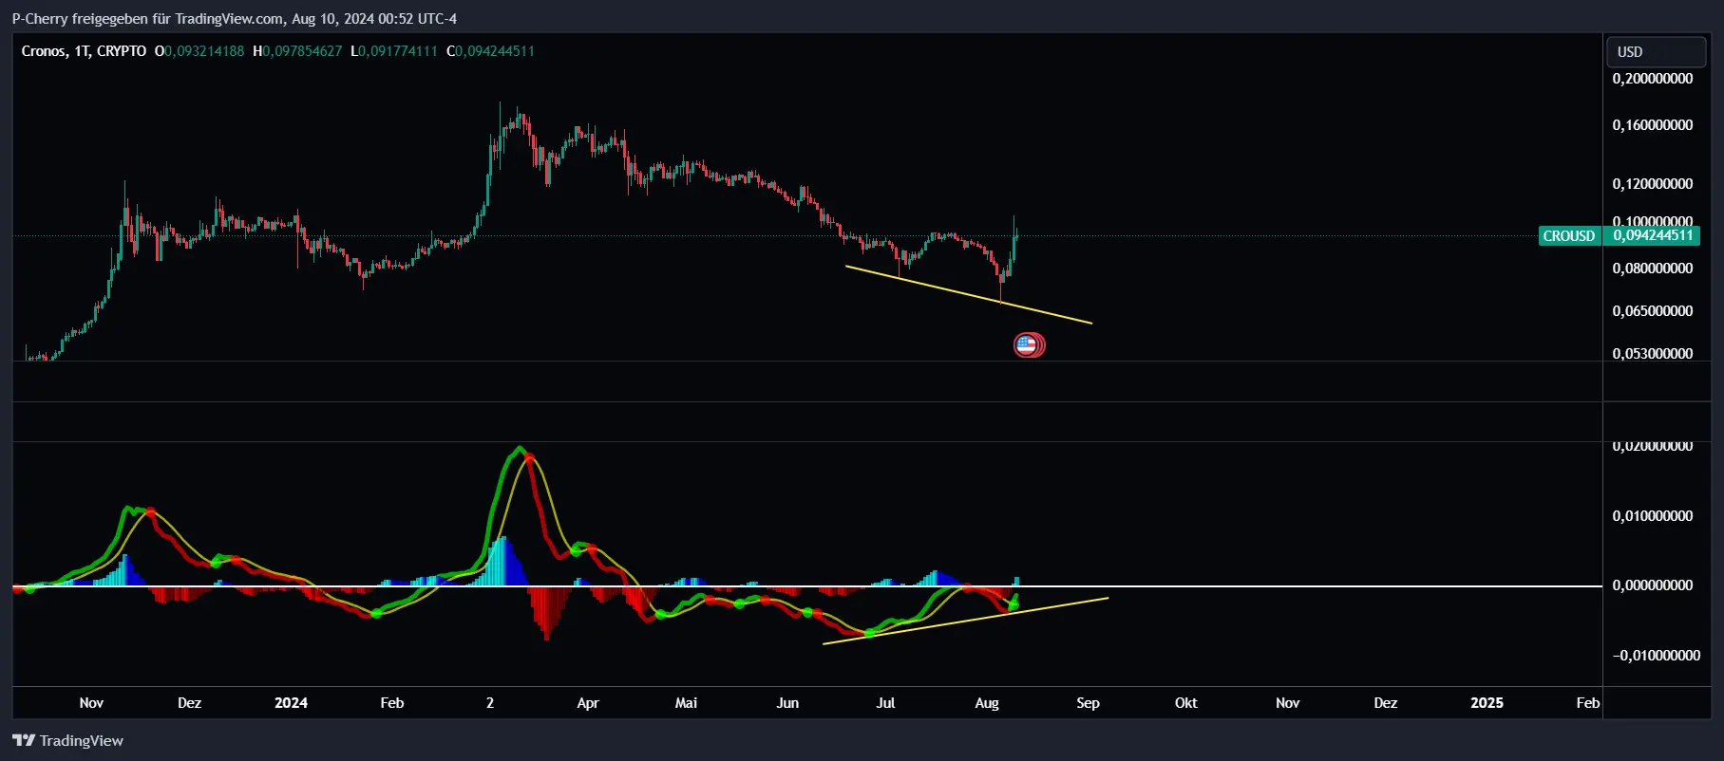Viewport: 1724px width, 761px height.
Task: Click the 2024 label on time axis
Action: (291, 703)
